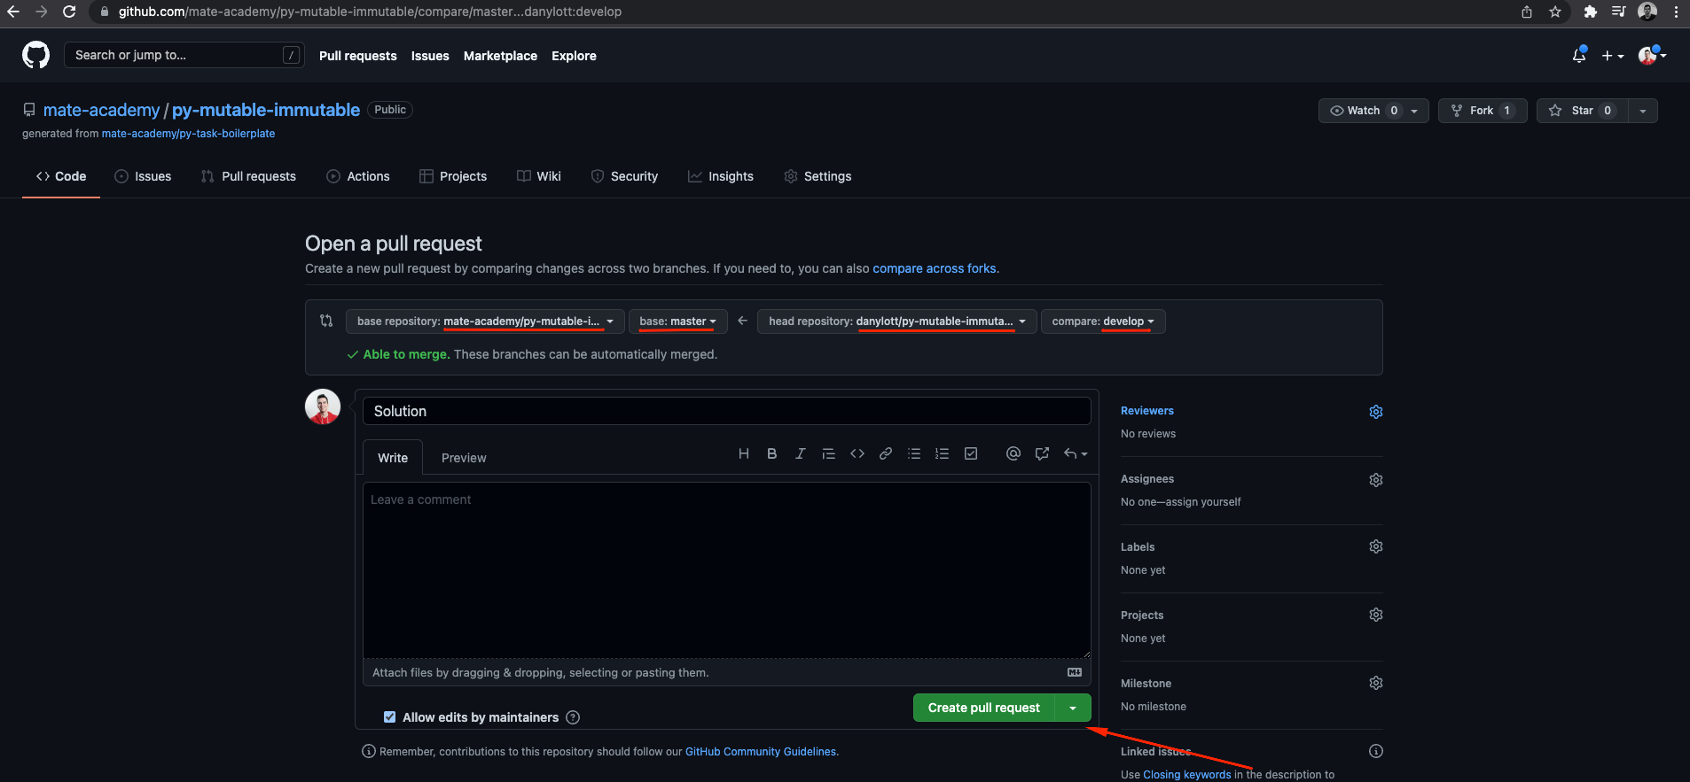
Task: Open the compare develop branch dropdown
Action: [x=1102, y=321]
